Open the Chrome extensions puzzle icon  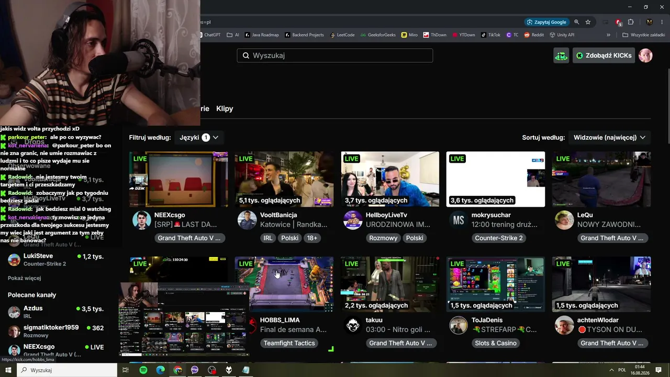click(x=631, y=22)
